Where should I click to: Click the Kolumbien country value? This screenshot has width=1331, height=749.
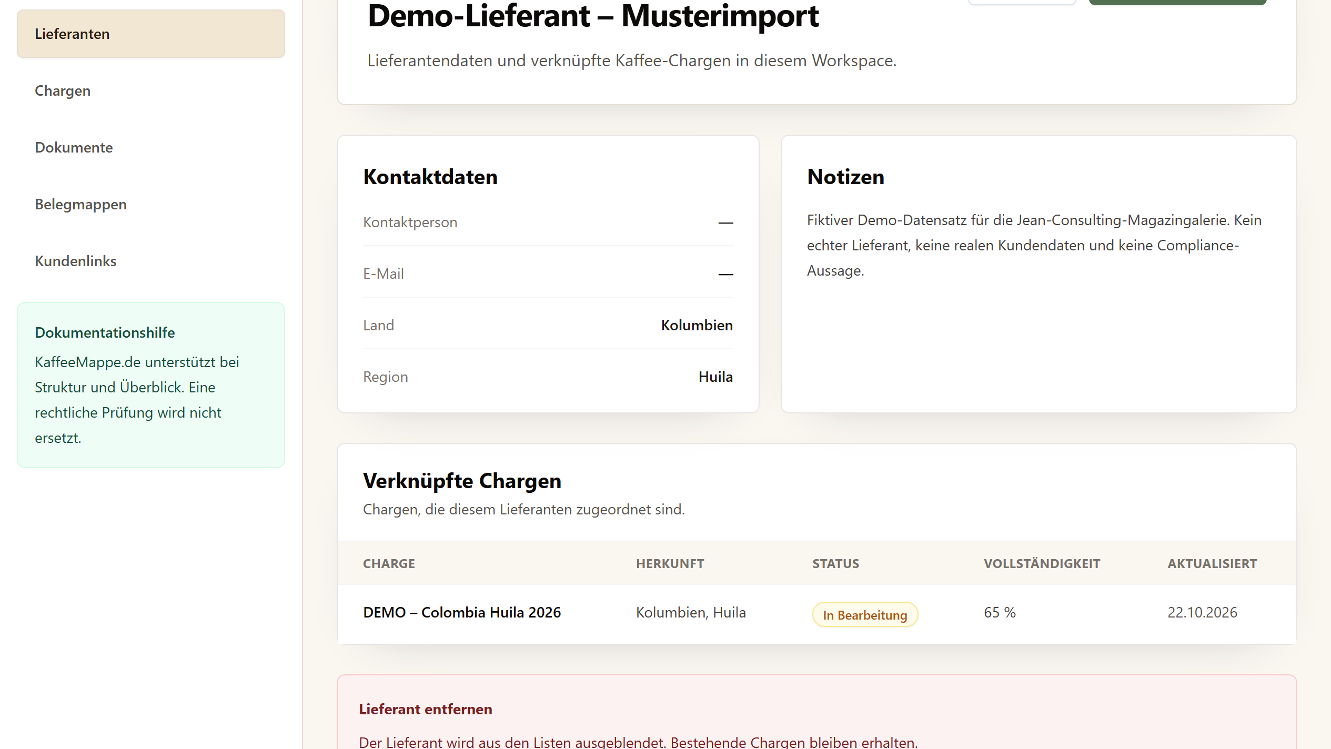697,325
